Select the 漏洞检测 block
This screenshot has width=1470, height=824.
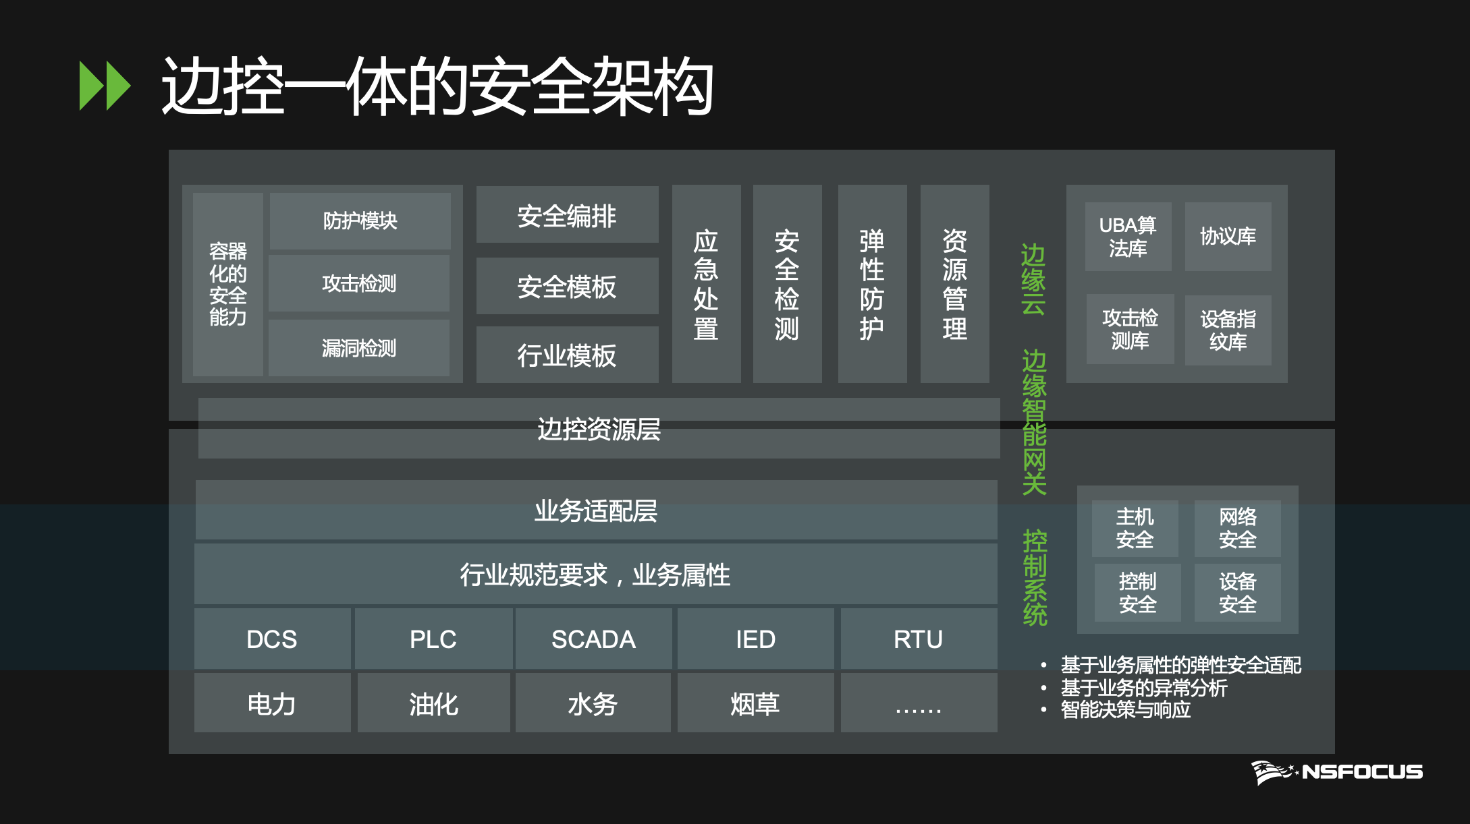coord(358,348)
